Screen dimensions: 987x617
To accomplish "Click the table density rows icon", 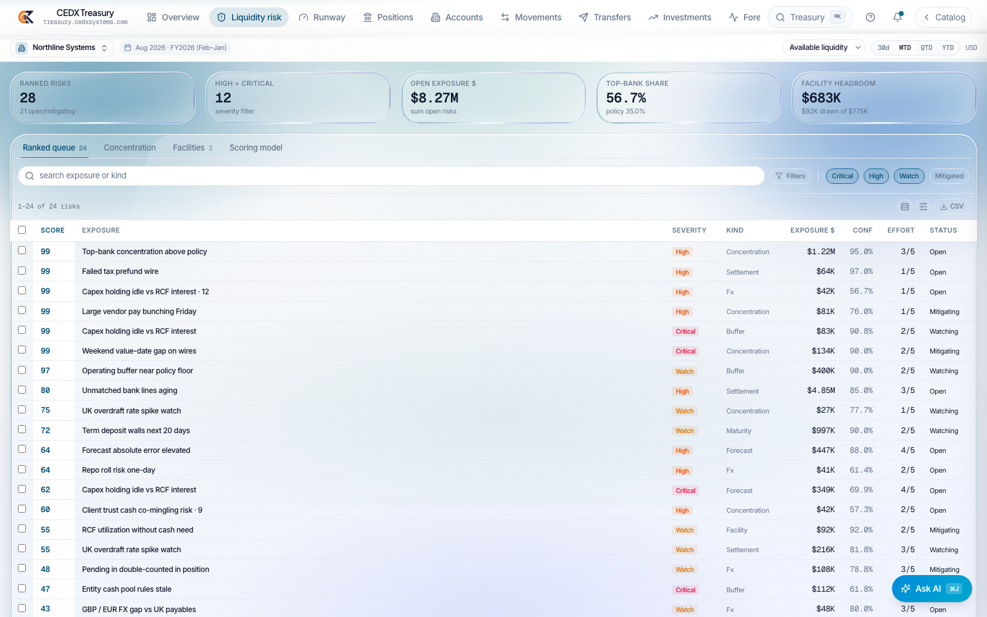I will pyautogui.click(x=905, y=207).
